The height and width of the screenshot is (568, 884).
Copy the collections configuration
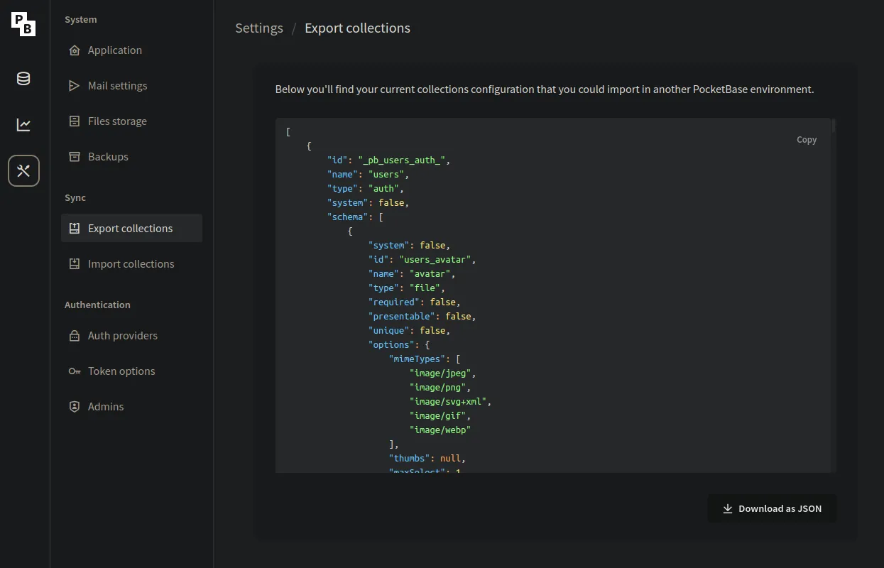point(806,139)
